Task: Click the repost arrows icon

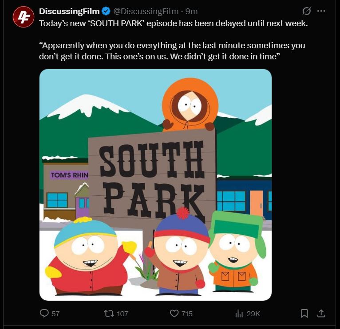Action: 109,314
